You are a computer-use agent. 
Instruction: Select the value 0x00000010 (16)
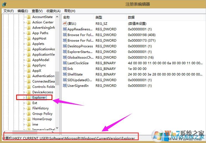[x=141, y=57]
